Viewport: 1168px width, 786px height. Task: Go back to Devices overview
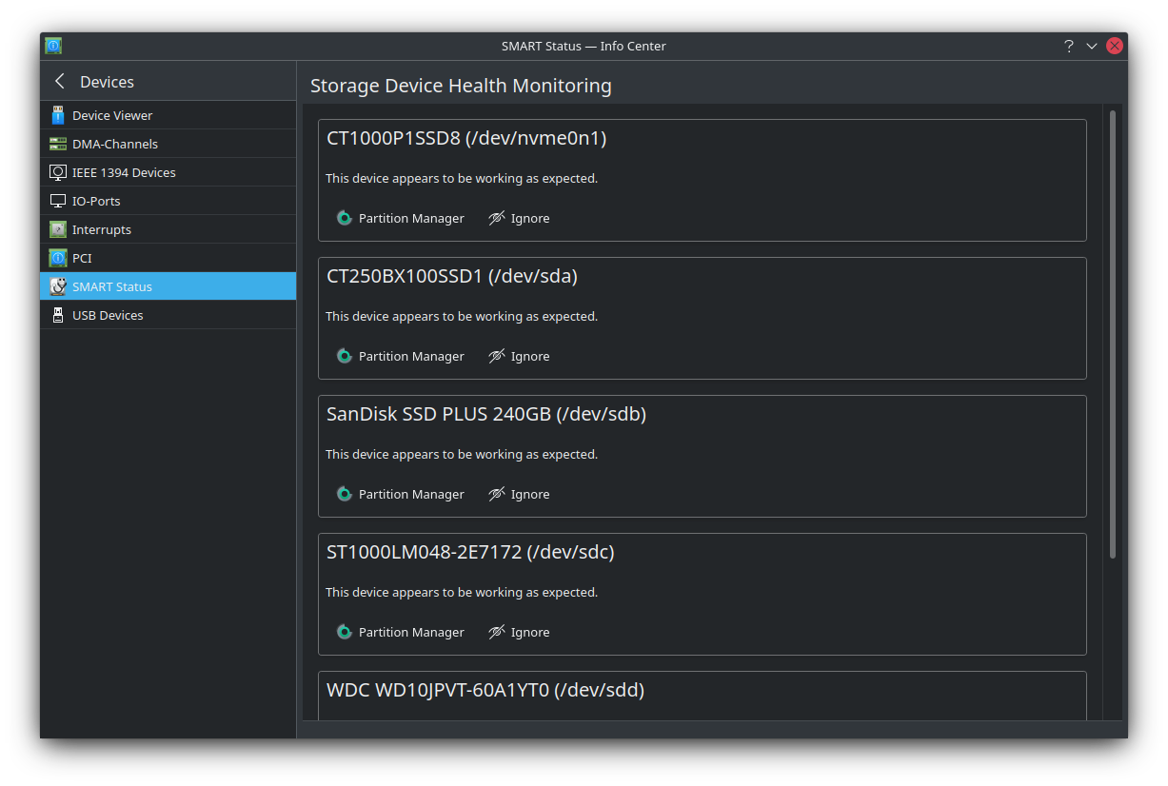click(58, 81)
